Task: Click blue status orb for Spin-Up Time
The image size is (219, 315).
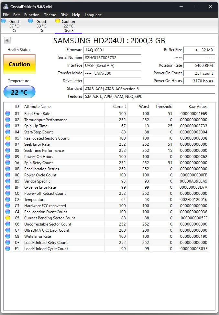Action: [8, 126]
